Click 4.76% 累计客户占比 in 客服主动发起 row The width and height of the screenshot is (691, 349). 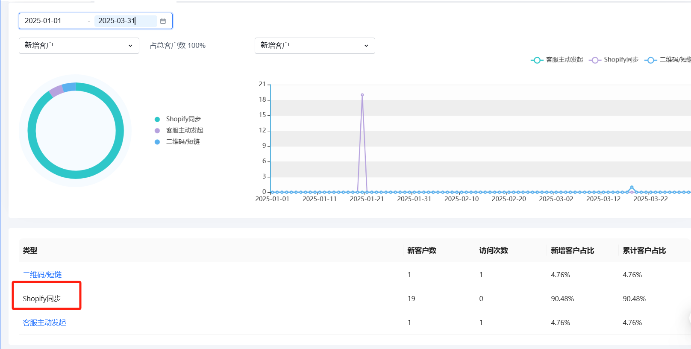pyautogui.click(x=632, y=323)
